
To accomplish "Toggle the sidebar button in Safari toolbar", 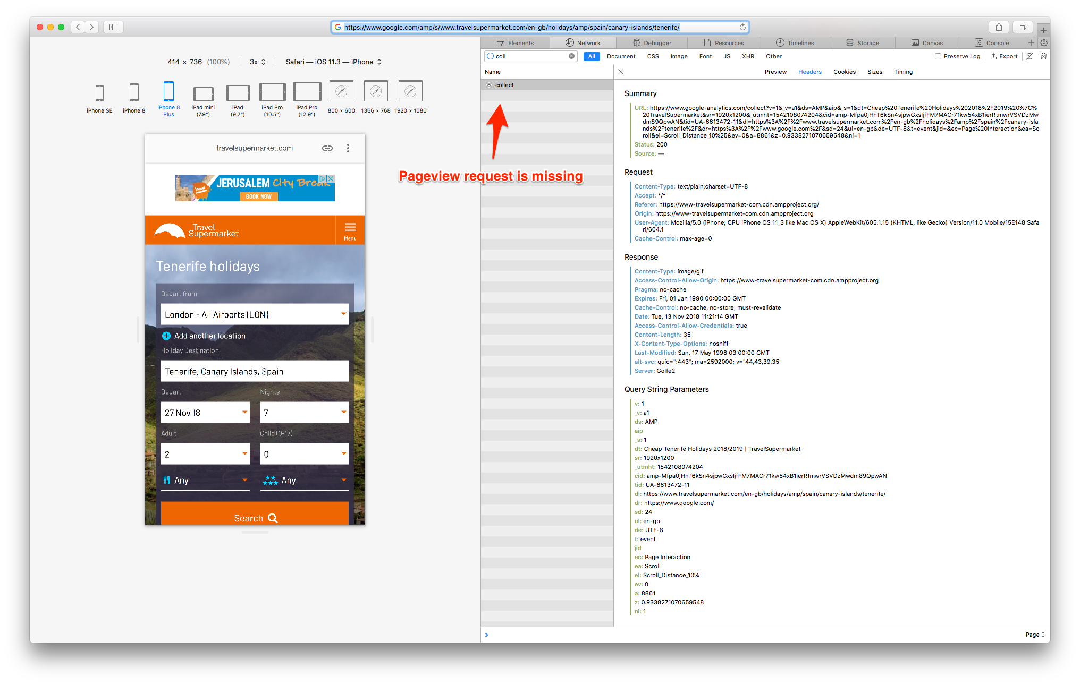I will [113, 27].
